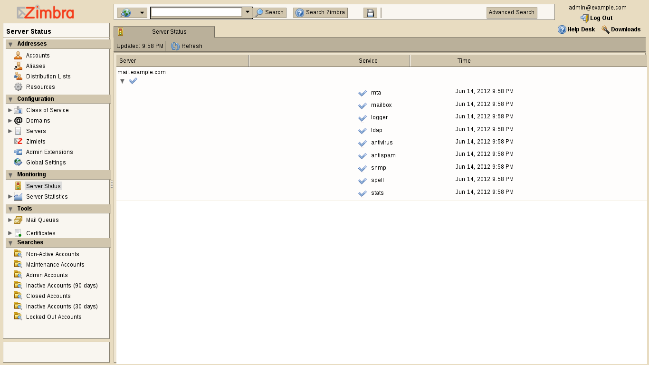Click the mail.example.com server status checkmark
Viewport: 649px width, 365px height.
[133, 81]
